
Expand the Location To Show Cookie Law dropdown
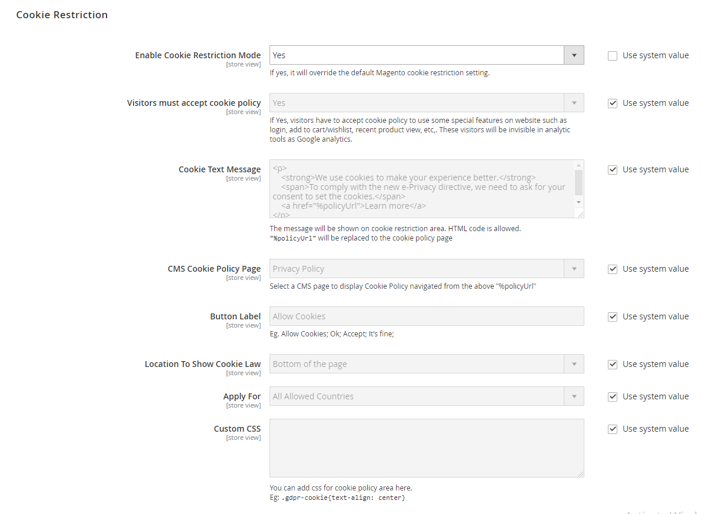coord(426,364)
